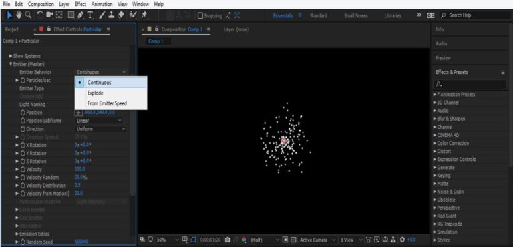Viewport: 513px width, 247px height.
Task: Expand the Show Systems group
Action: pos(11,56)
